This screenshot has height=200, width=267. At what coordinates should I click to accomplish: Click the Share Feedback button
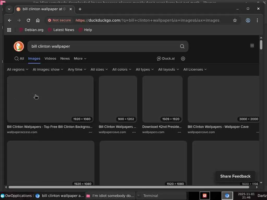(235, 176)
